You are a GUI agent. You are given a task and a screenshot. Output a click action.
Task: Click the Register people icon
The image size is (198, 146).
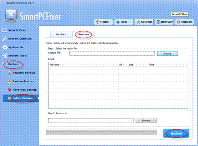pyautogui.click(x=158, y=22)
